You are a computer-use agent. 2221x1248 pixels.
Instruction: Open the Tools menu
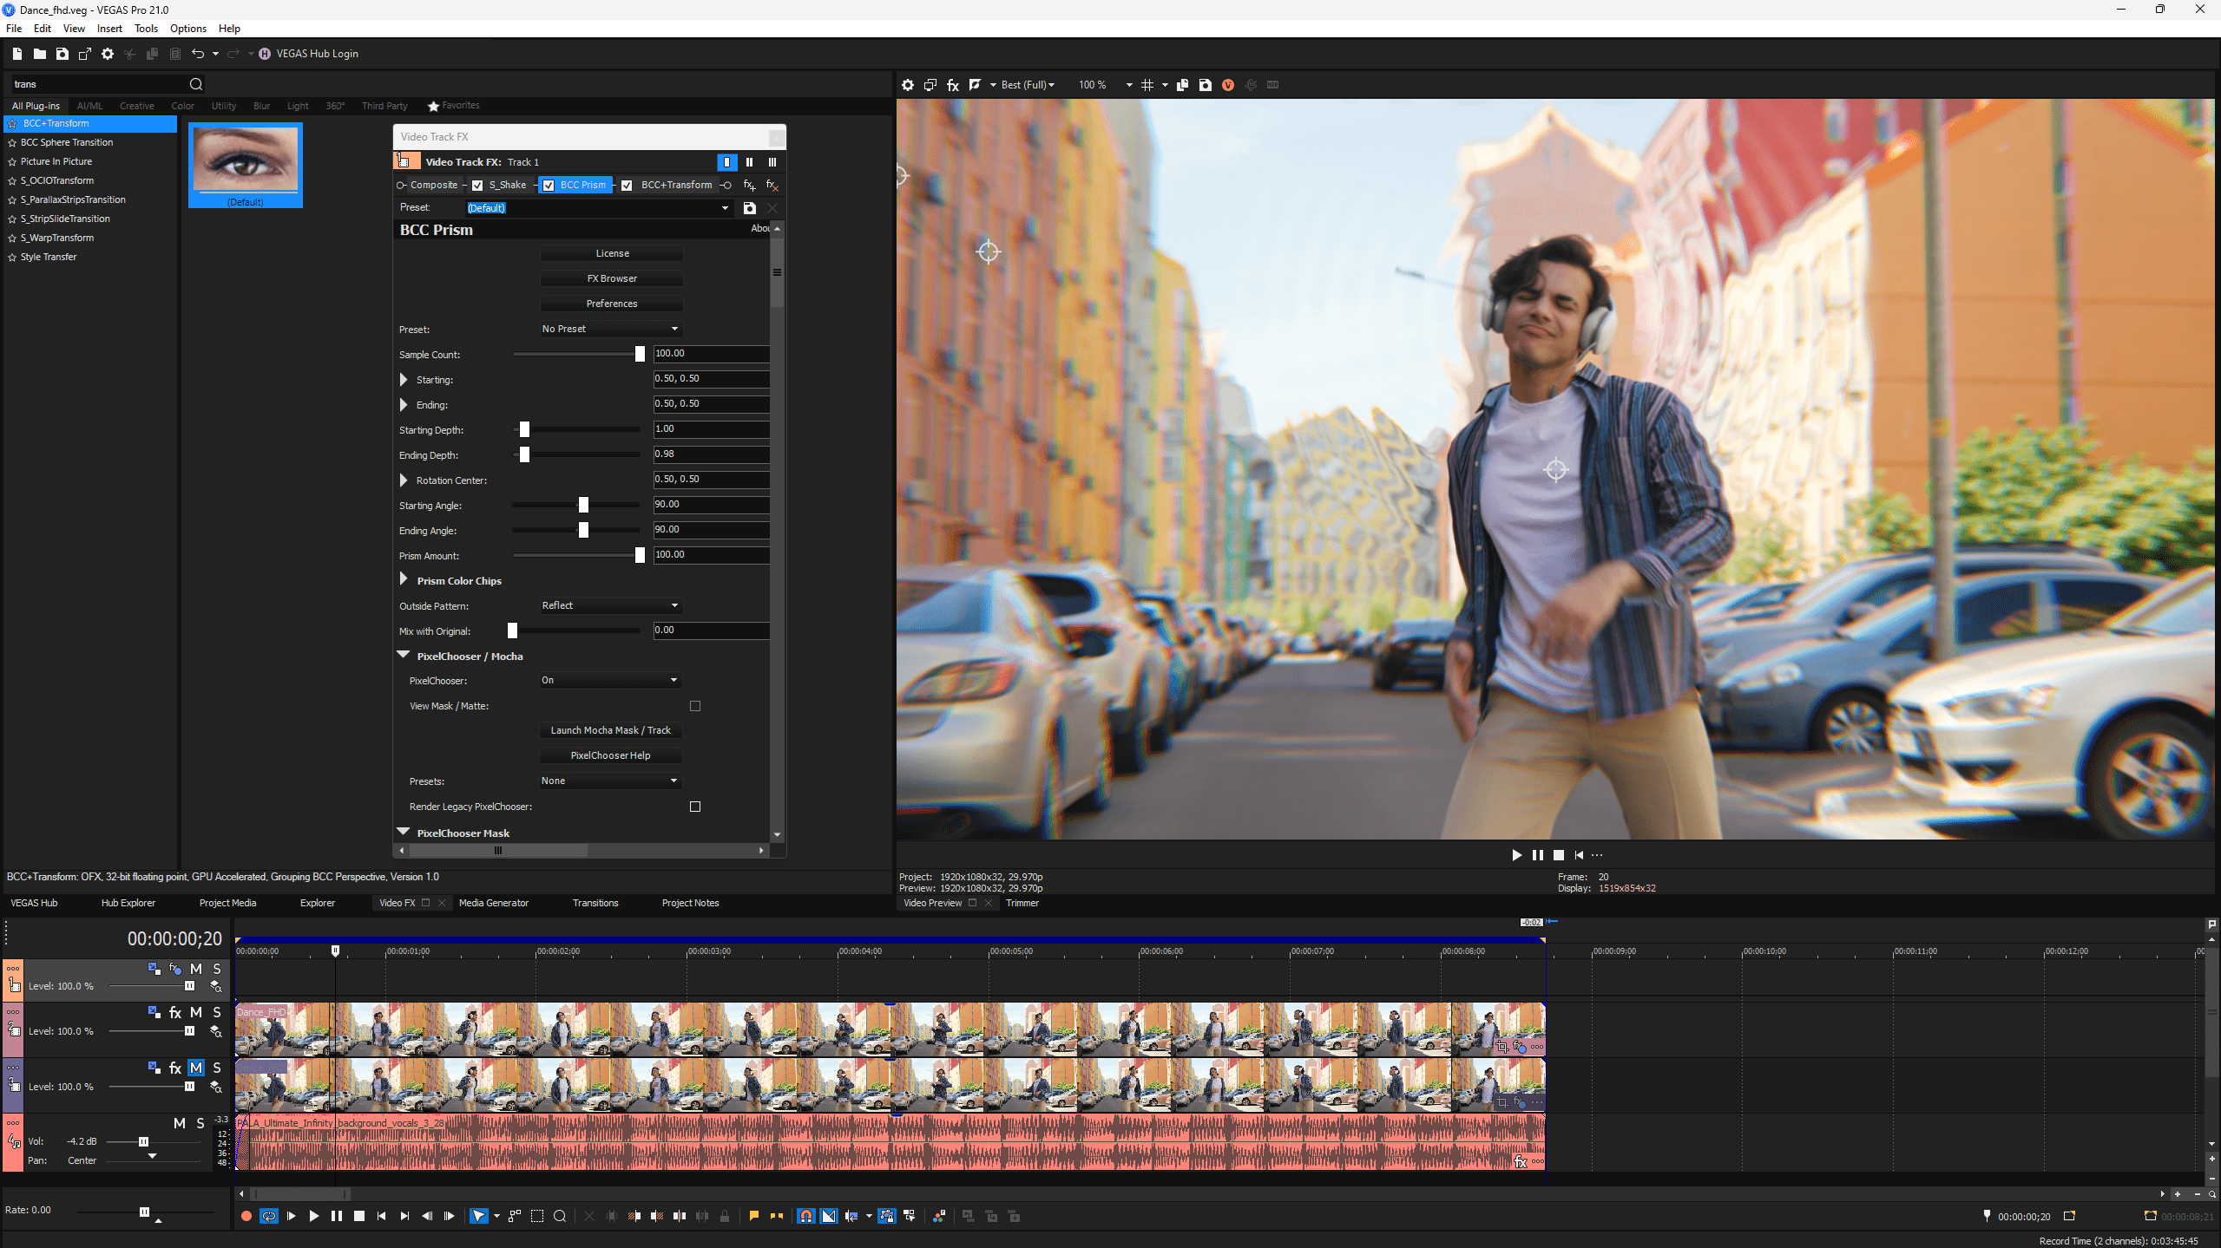point(146,29)
